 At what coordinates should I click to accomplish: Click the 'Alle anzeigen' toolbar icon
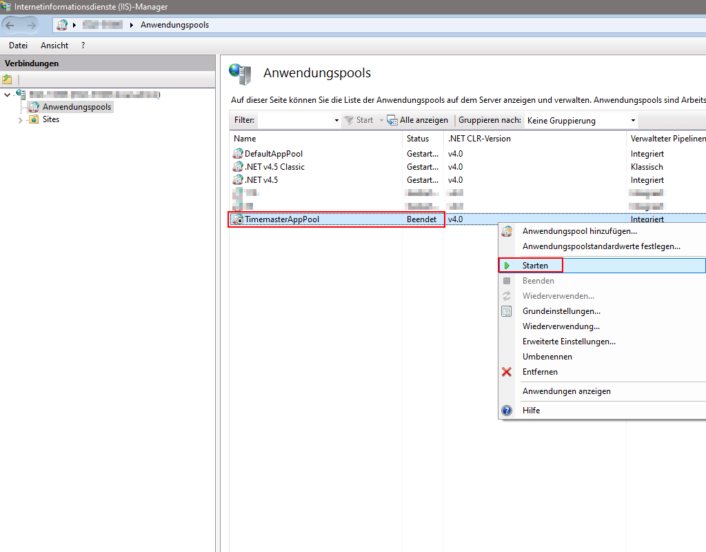tap(391, 119)
